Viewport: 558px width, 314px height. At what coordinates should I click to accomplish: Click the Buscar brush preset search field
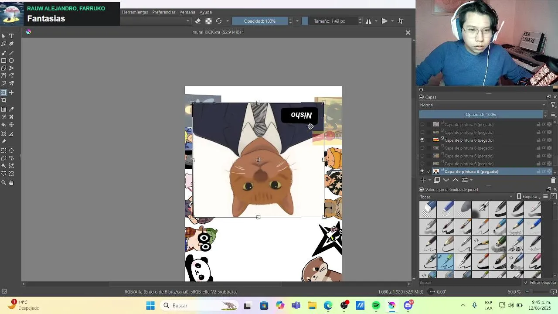pos(470,283)
